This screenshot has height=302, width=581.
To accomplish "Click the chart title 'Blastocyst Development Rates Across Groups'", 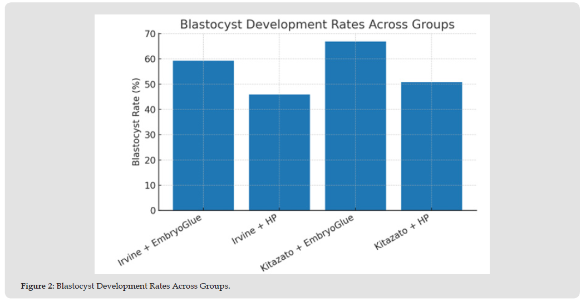I will tap(317, 24).
